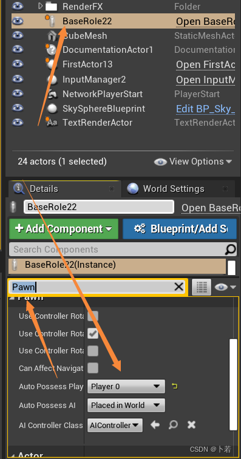
Task: Open AI Controller Class dropdown
Action: point(115,425)
